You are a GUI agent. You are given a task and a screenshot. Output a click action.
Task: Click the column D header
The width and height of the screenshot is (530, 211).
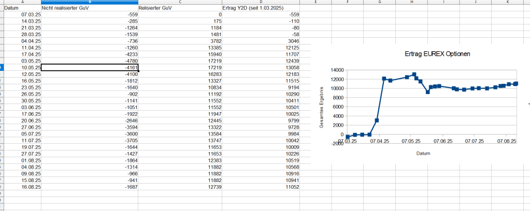point(261,2)
